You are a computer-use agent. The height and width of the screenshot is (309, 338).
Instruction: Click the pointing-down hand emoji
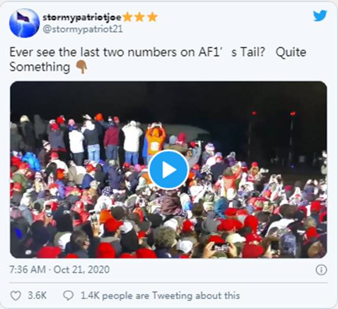click(x=82, y=67)
